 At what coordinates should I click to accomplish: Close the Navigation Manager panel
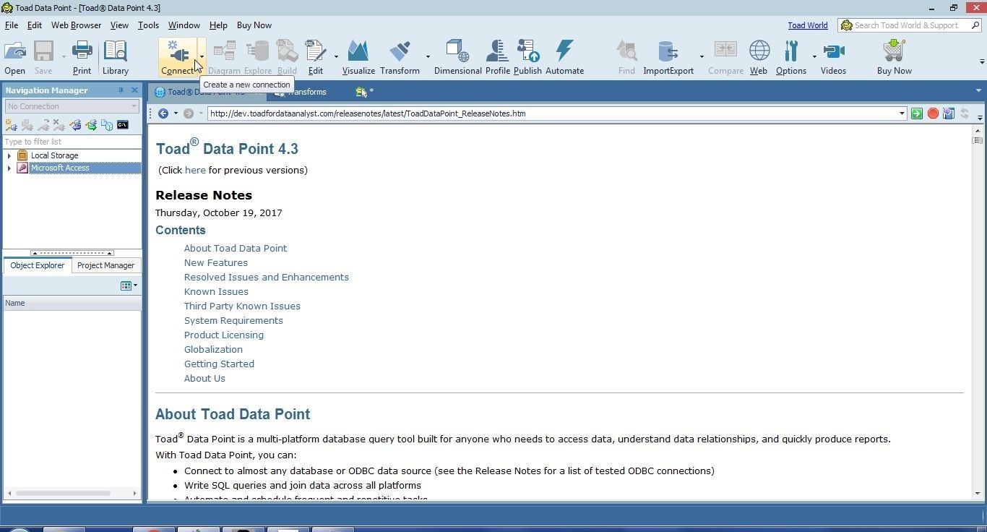134,90
